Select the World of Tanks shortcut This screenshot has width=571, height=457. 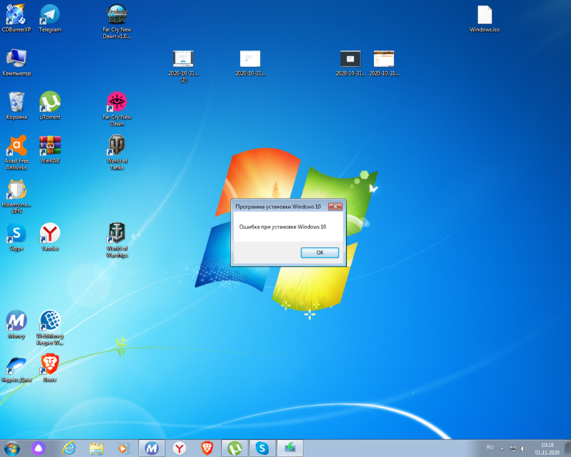[117, 153]
